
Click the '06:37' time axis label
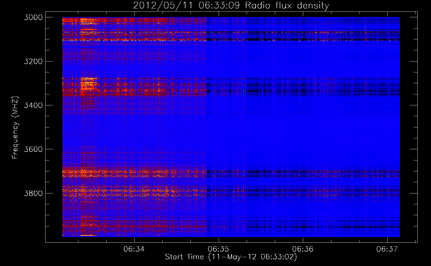click(387, 249)
